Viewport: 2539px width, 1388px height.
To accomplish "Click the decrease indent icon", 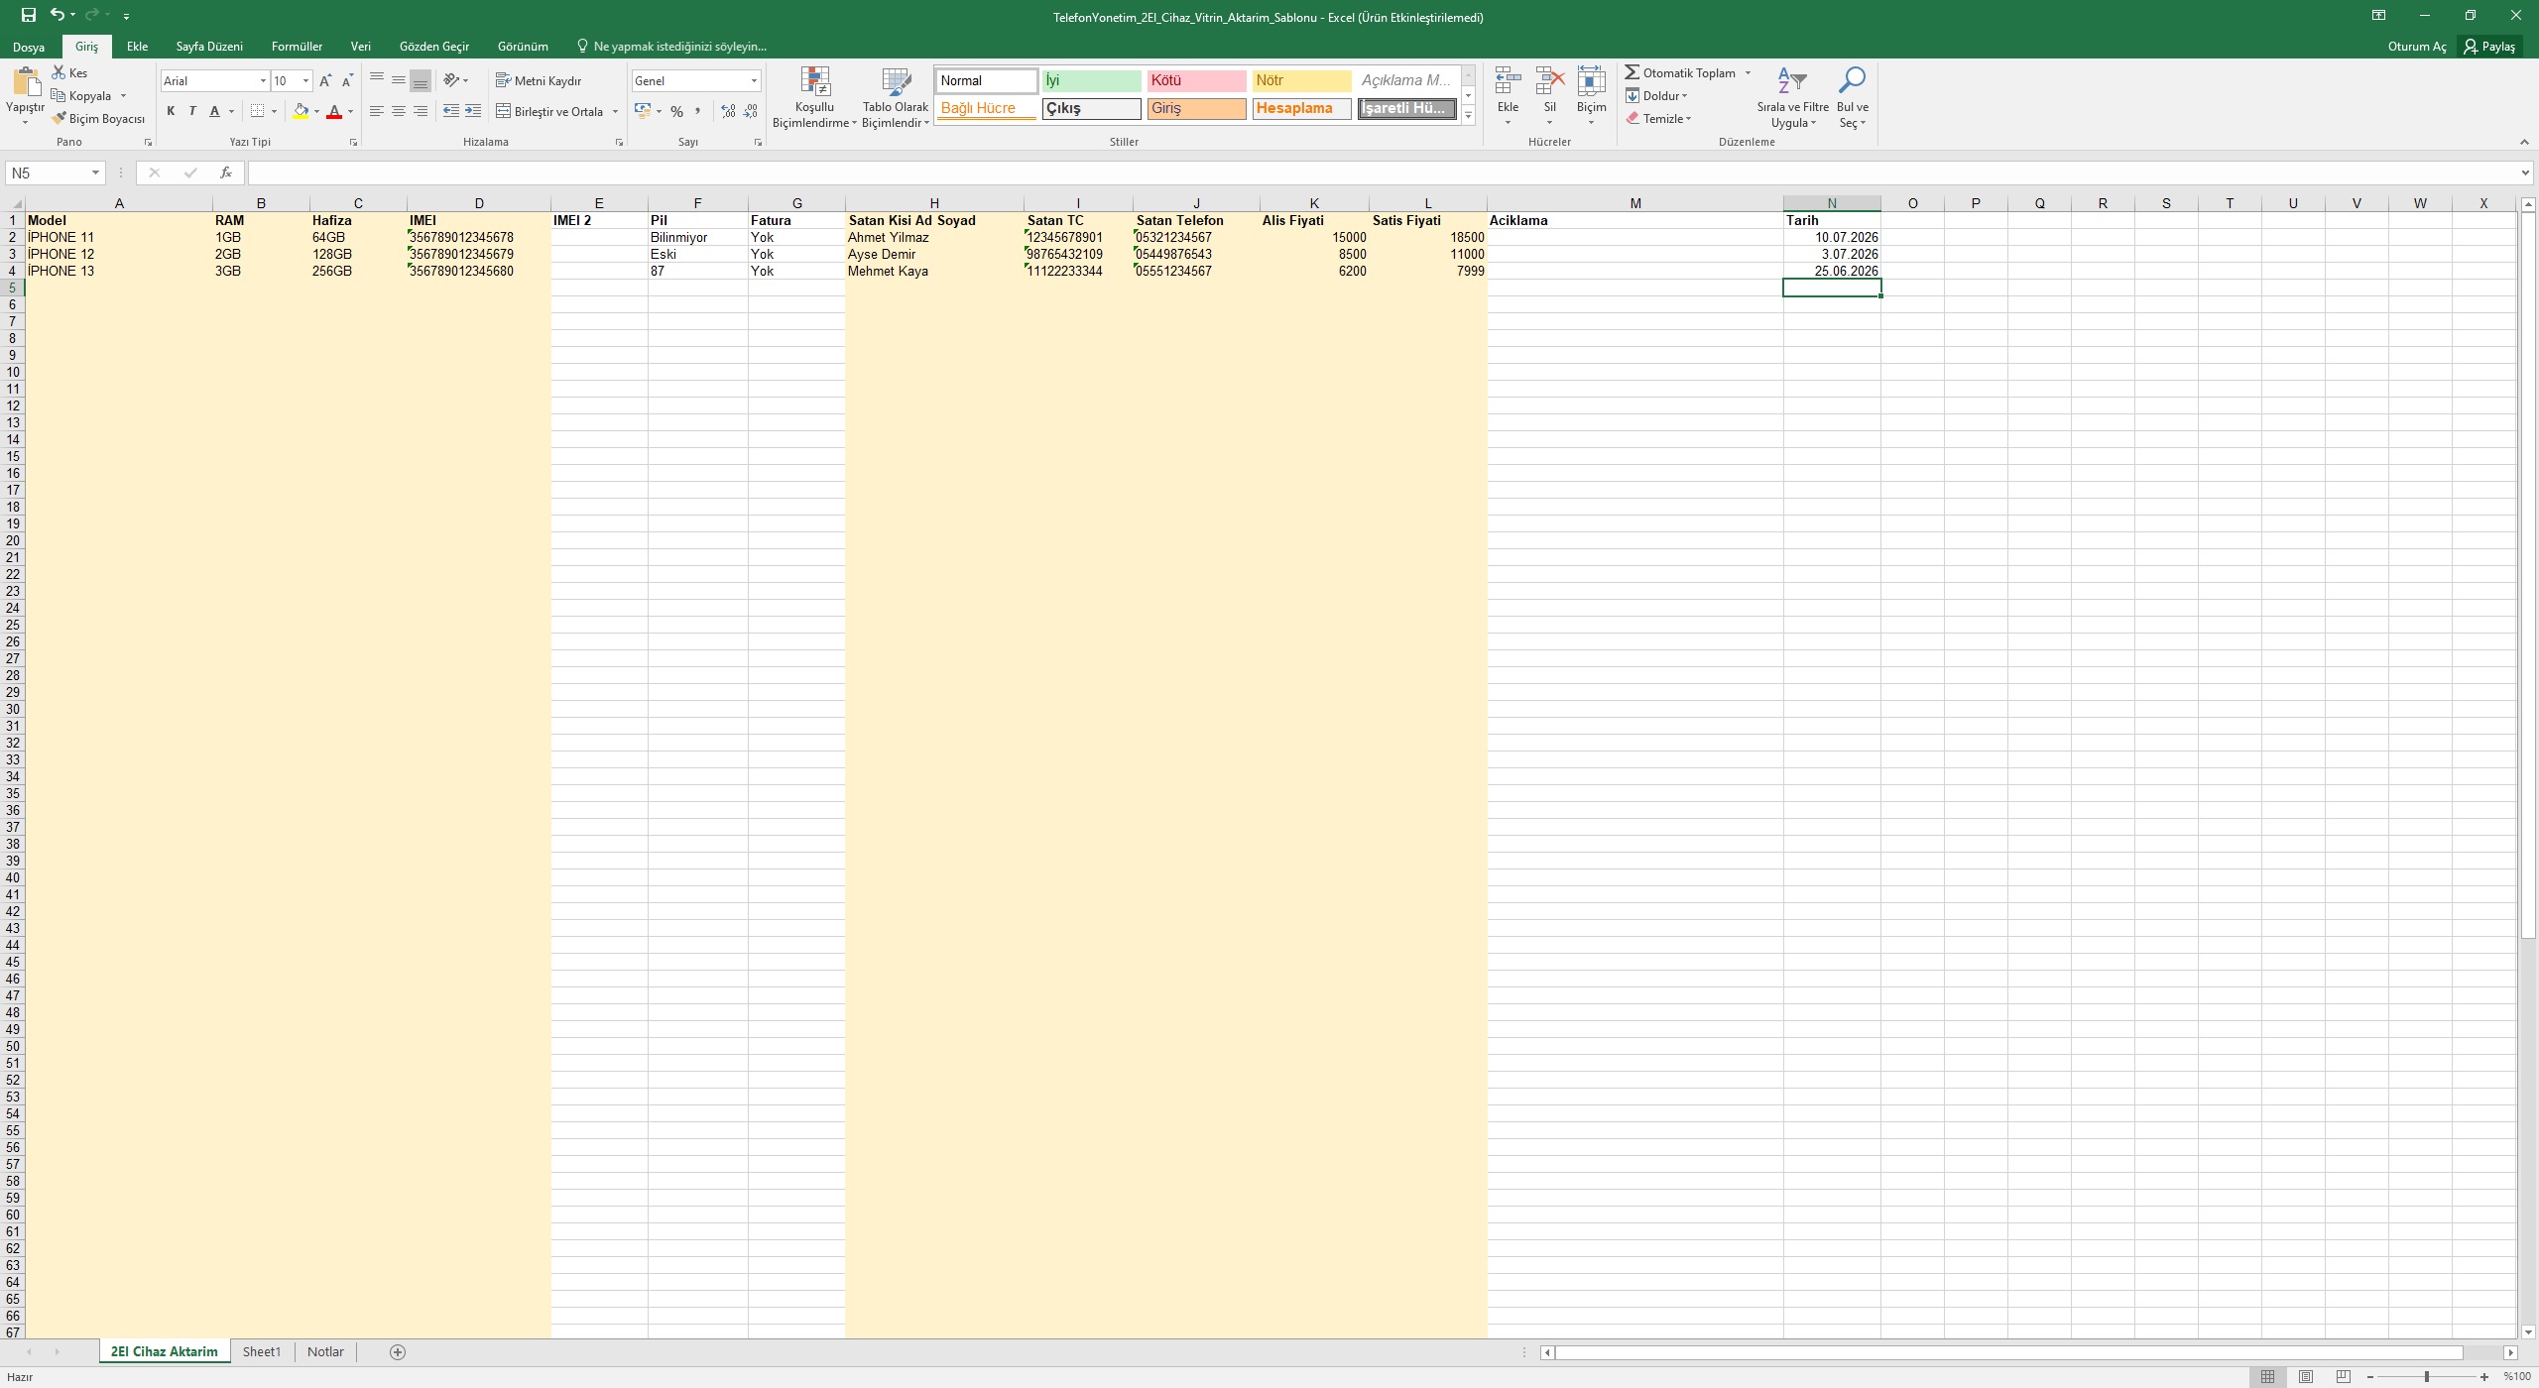I will [x=451, y=111].
